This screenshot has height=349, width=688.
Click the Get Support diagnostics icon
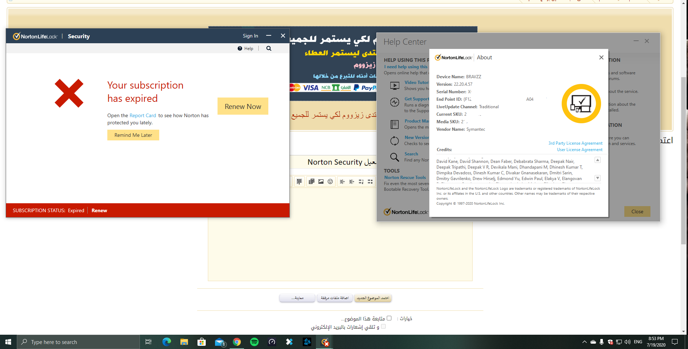pyautogui.click(x=395, y=102)
